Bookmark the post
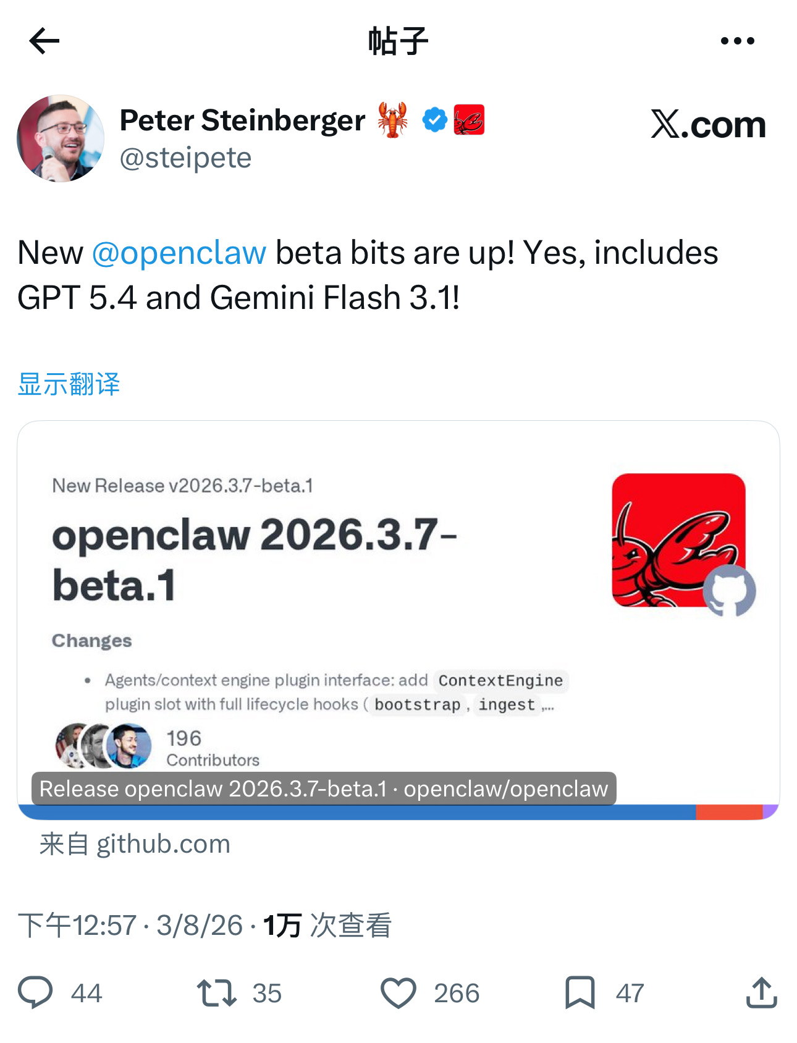The image size is (797, 1043). point(580,992)
